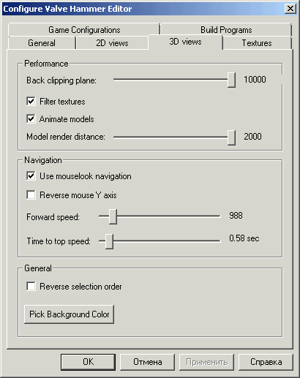Cancel with the Отмена button

(147, 362)
